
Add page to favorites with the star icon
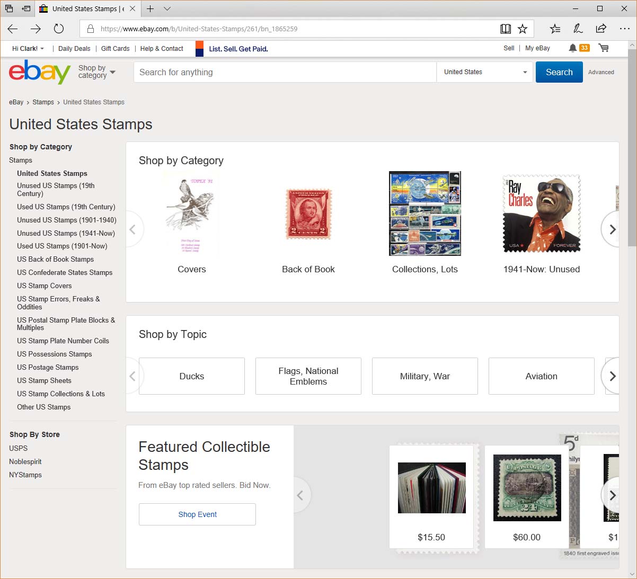523,29
